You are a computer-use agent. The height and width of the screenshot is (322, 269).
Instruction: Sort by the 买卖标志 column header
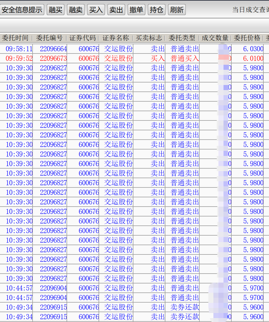149,38
